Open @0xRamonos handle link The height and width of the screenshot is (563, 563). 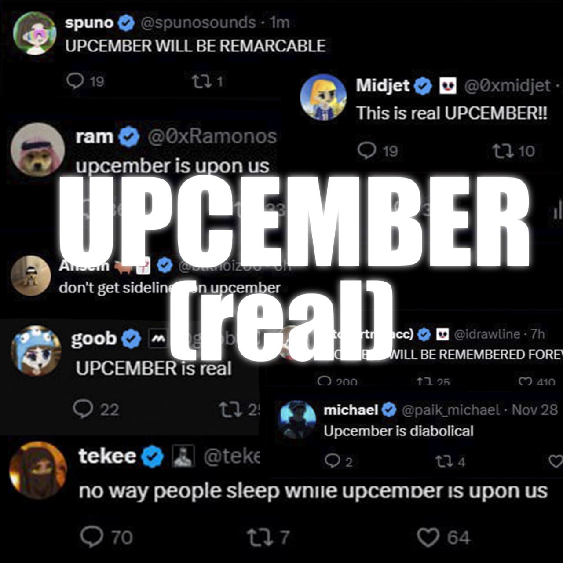click(212, 137)
